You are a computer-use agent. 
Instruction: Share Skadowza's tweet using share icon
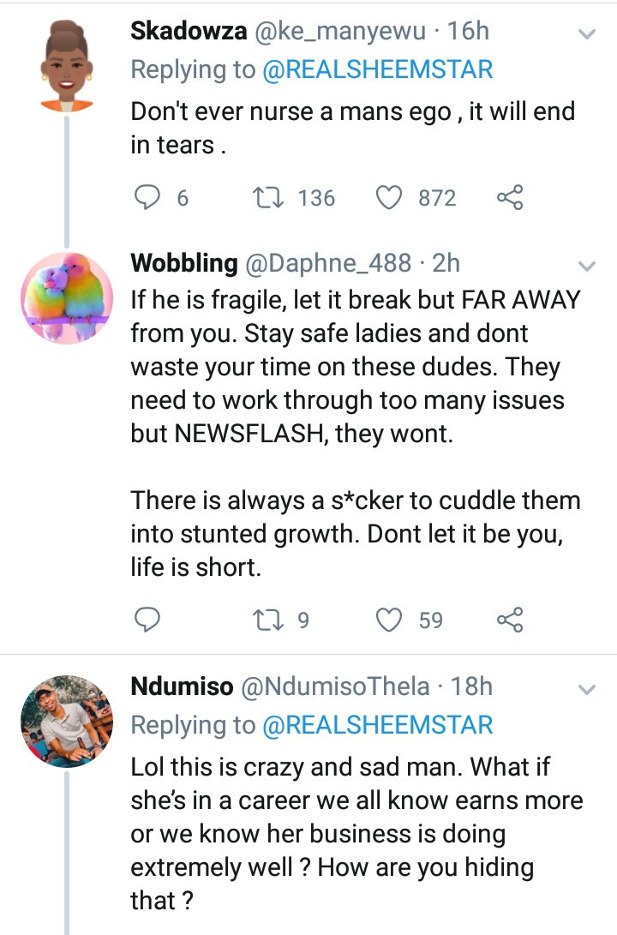tap(510, 197)
